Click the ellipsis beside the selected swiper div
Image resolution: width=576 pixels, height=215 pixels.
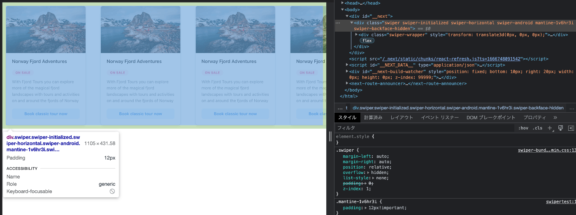pos(338,23)
